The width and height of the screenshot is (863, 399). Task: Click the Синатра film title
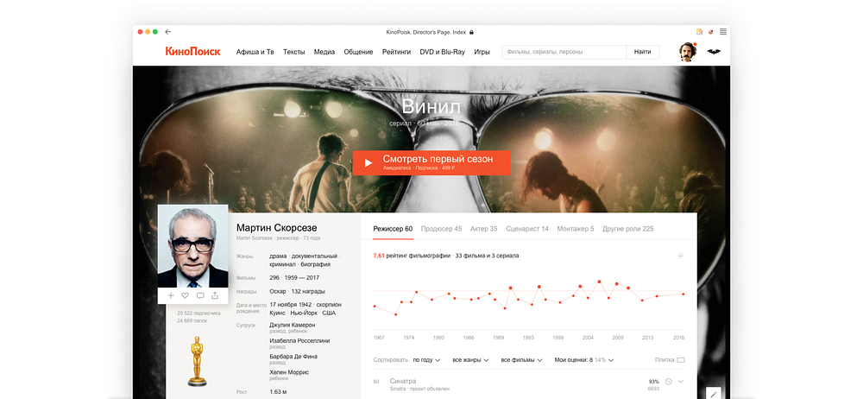pos(403,381)
